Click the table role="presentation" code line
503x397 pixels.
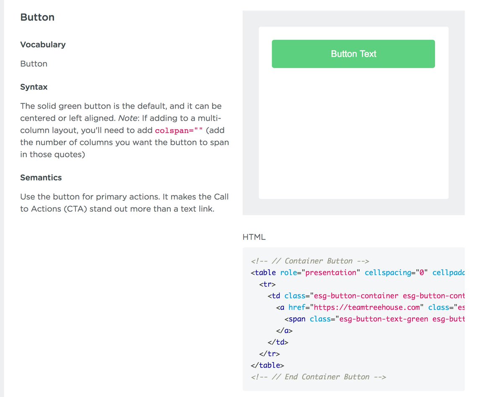[358, 272]
